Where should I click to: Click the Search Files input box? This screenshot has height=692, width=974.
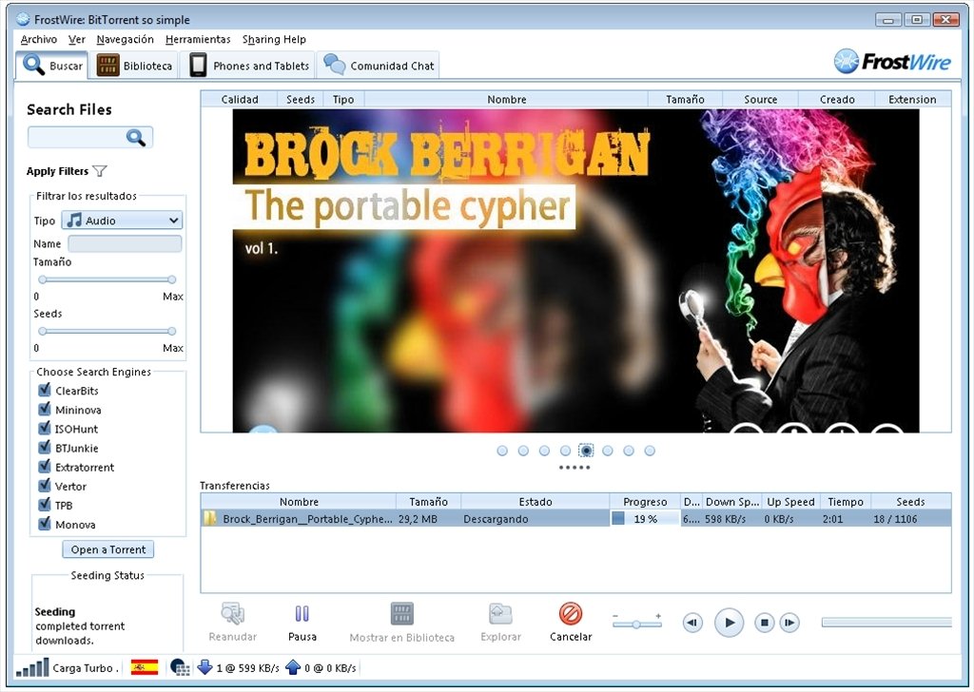[x=90, y=137]
